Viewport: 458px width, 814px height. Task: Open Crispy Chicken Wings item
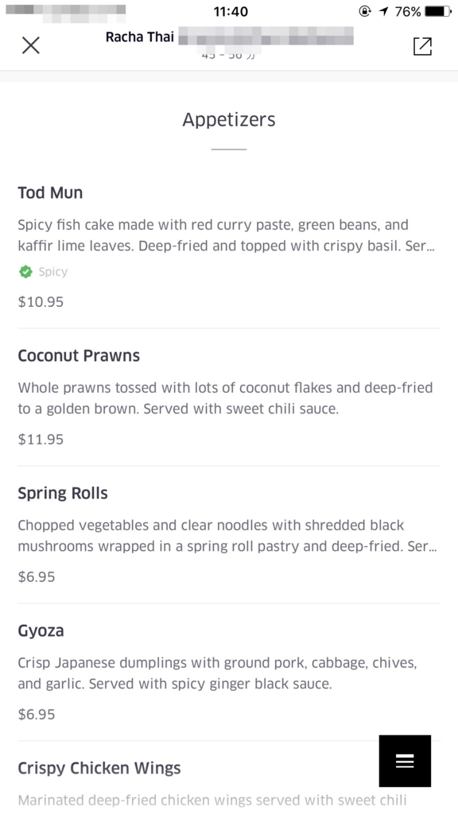click(x=229, y=777)
